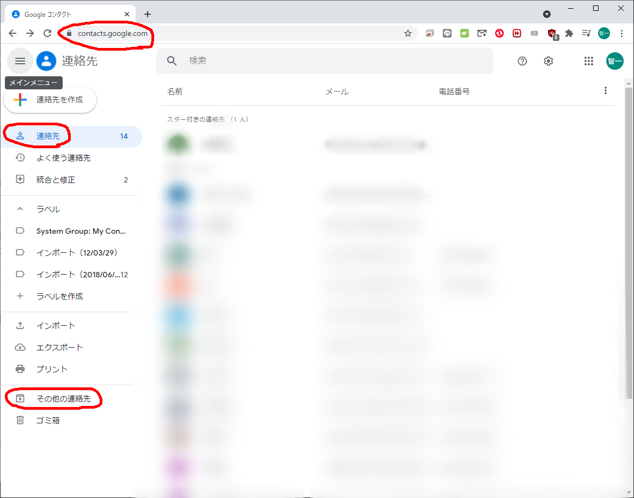Open the Chrome three-dot menu

click(621, 33)
